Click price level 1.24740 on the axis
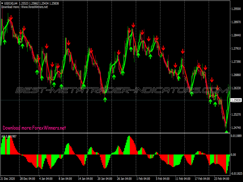Screen dimensions: 243x182 [236, 128]
